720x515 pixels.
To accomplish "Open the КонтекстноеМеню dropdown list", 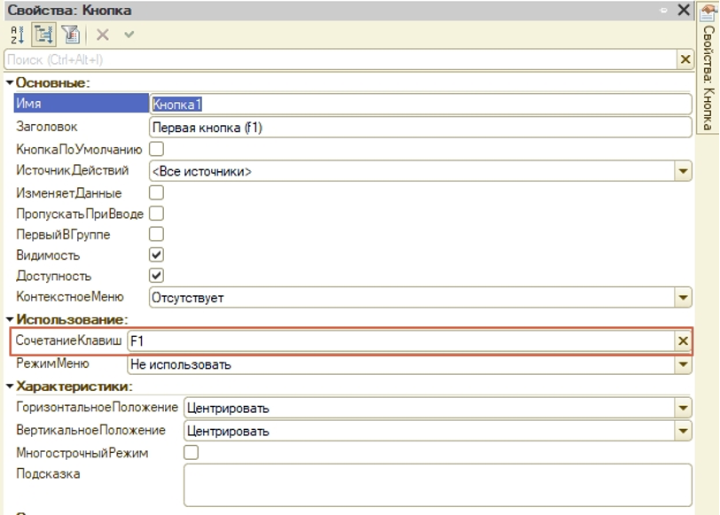I will click(x=684, y=298).
